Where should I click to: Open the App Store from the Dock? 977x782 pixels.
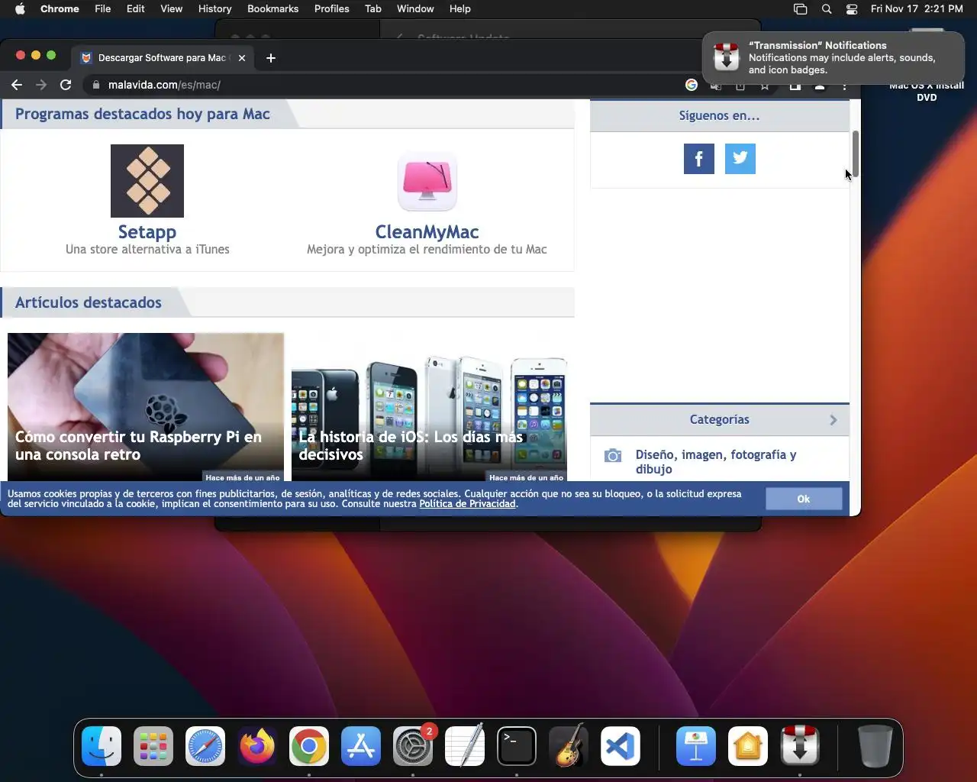(x=361, y=746)
